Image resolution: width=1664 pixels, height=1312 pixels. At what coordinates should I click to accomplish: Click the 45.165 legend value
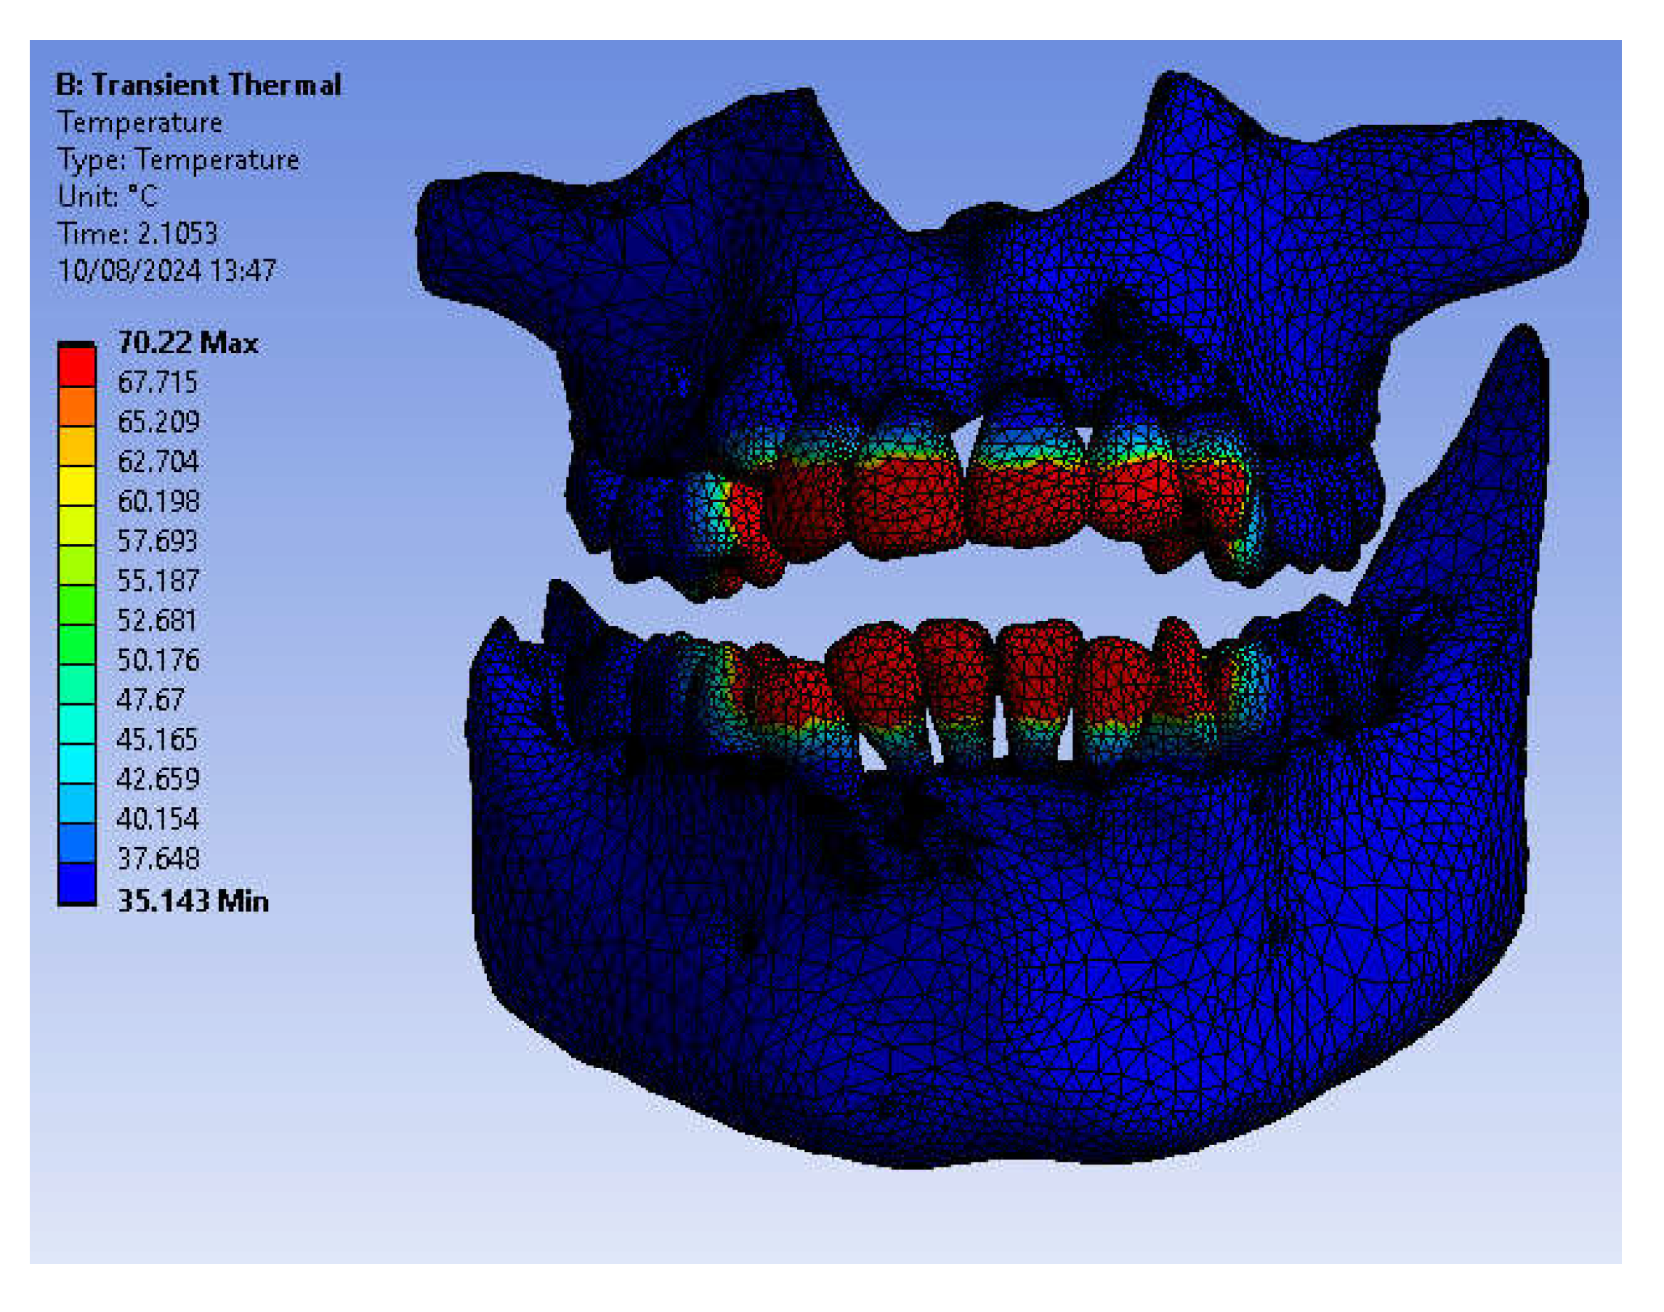point(157,740)
